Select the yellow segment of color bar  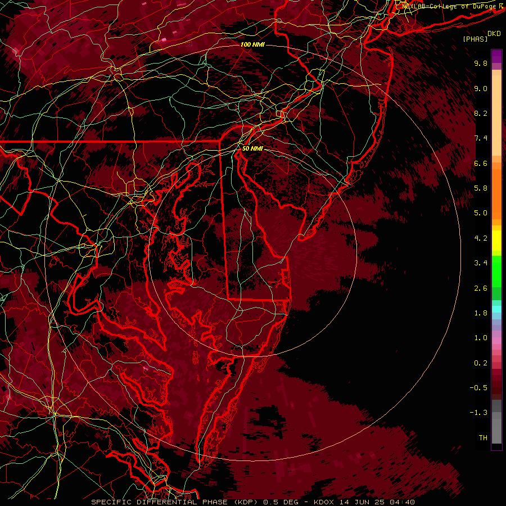click(x=496, y=241)
